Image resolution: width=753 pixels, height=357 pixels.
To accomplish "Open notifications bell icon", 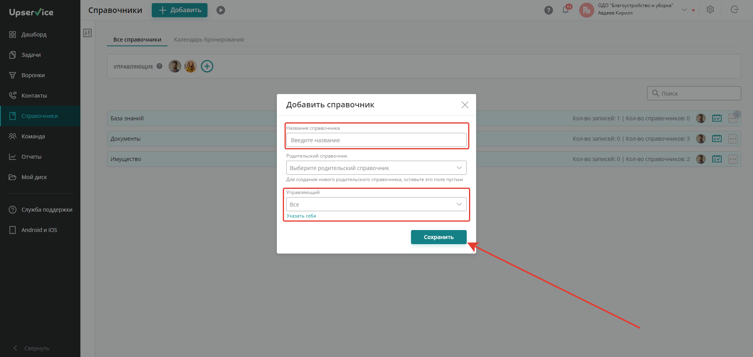I will (x=566, y=10).
